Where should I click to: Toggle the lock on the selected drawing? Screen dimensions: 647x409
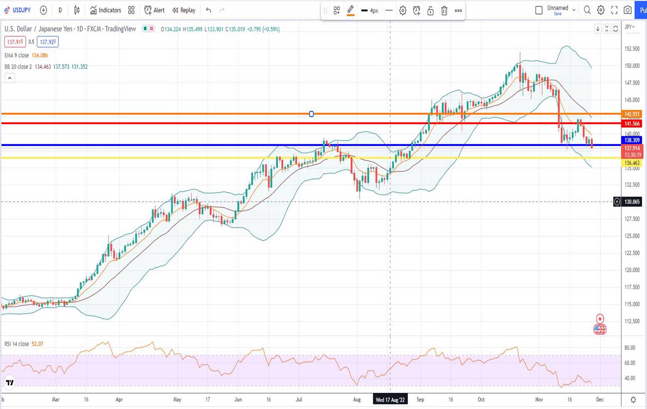(x=431, y=11)
